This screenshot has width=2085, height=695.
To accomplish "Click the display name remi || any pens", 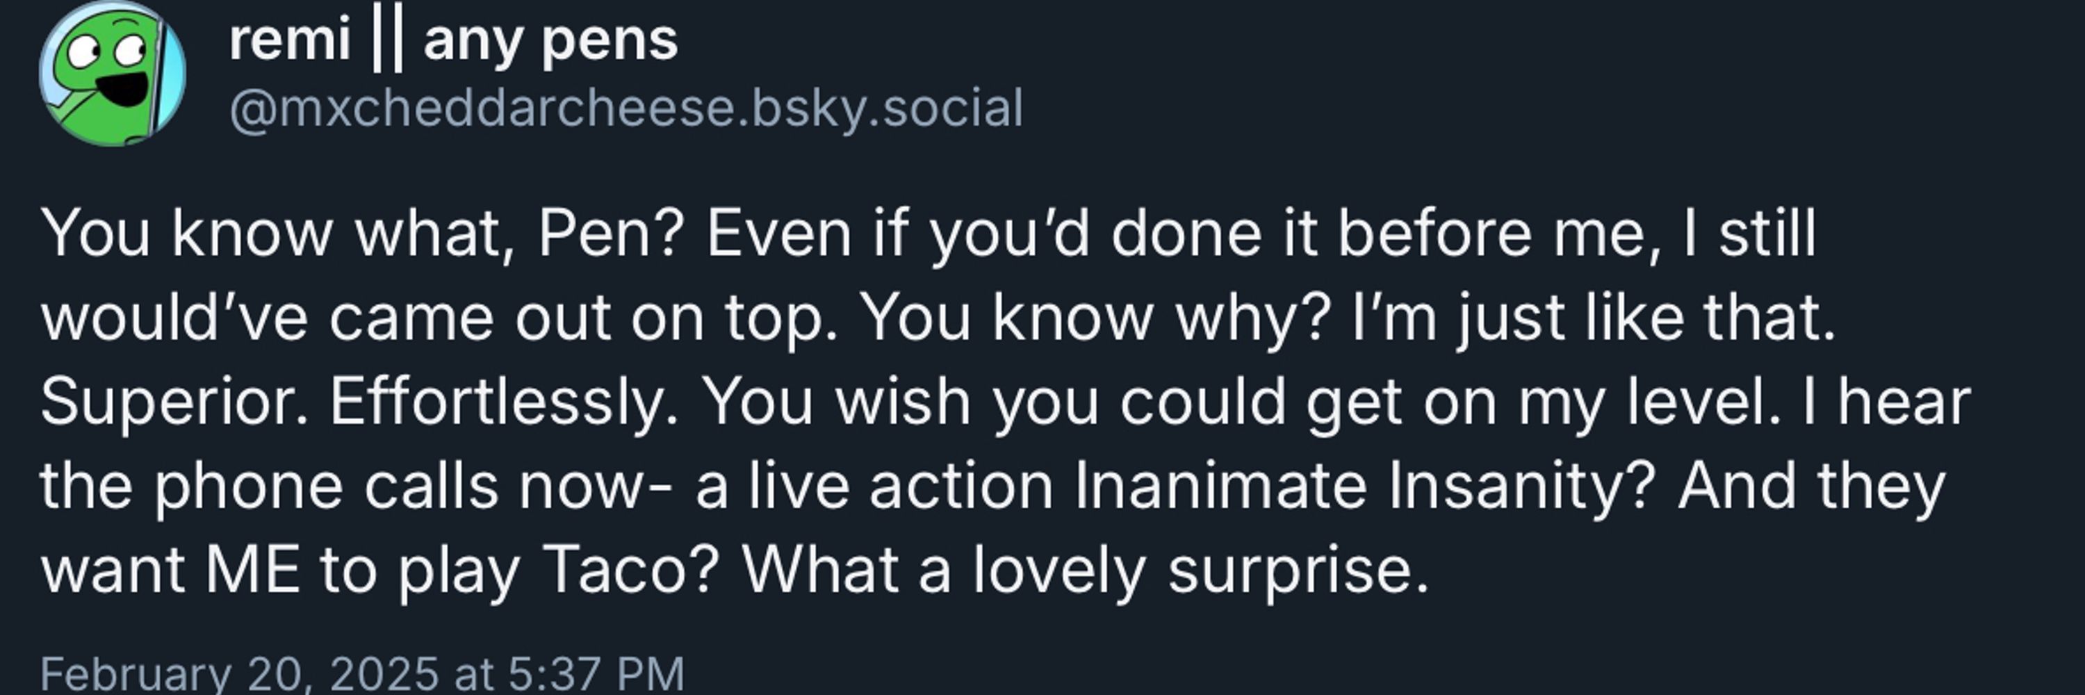I will pos(453,41).
